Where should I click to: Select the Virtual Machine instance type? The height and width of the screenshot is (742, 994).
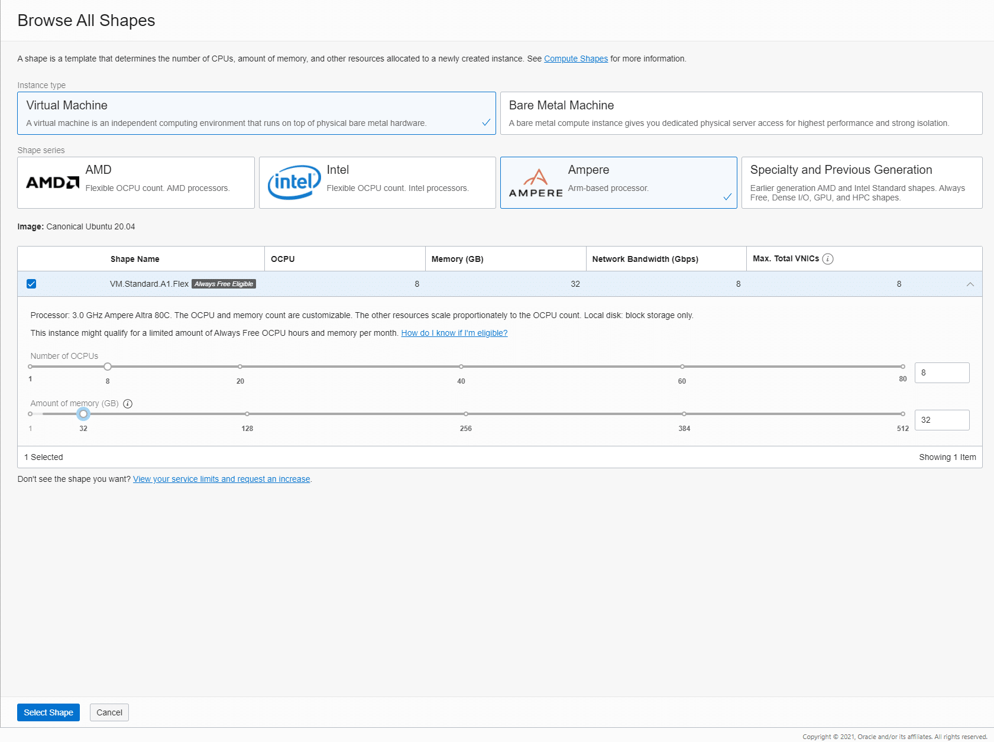(x=257, y=113)
